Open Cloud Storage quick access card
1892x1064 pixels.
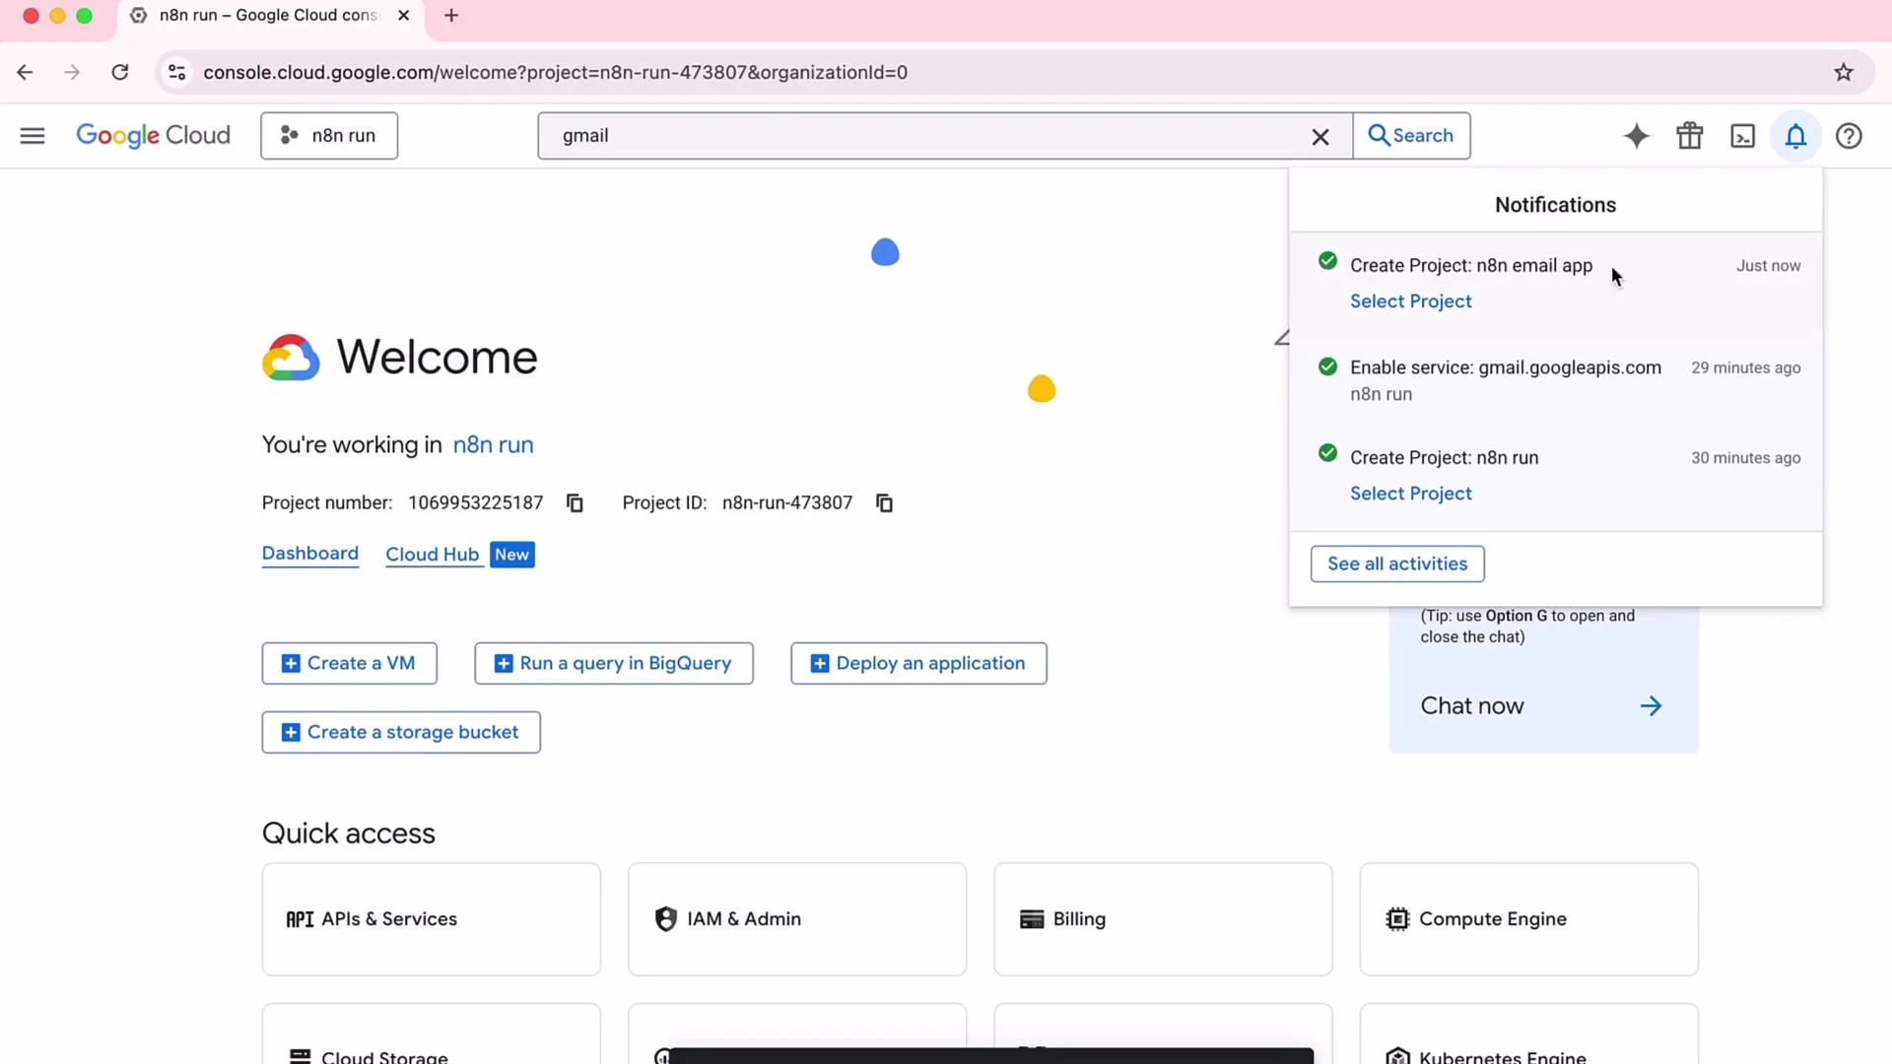[431, 1034]
